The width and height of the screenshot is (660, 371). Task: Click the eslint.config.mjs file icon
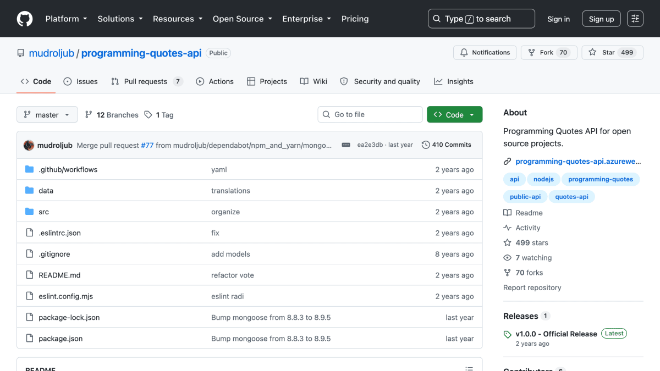pos(30,296)
